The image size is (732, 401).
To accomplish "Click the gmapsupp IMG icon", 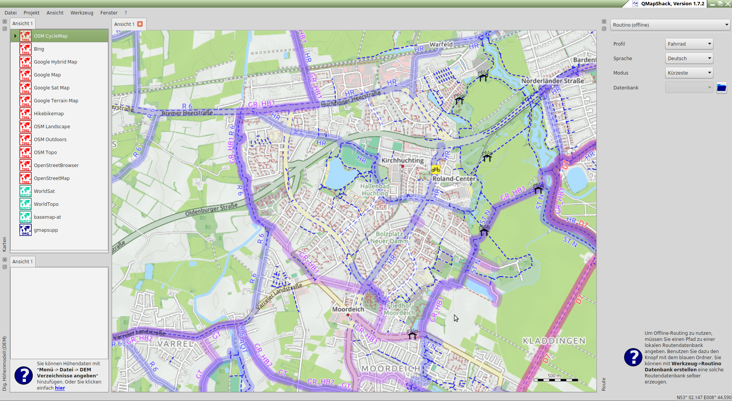I will pyautogui.click(x=26, y=230).
